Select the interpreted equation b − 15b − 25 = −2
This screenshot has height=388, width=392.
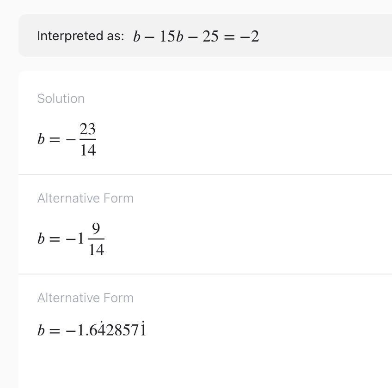(x=196, y=36)
